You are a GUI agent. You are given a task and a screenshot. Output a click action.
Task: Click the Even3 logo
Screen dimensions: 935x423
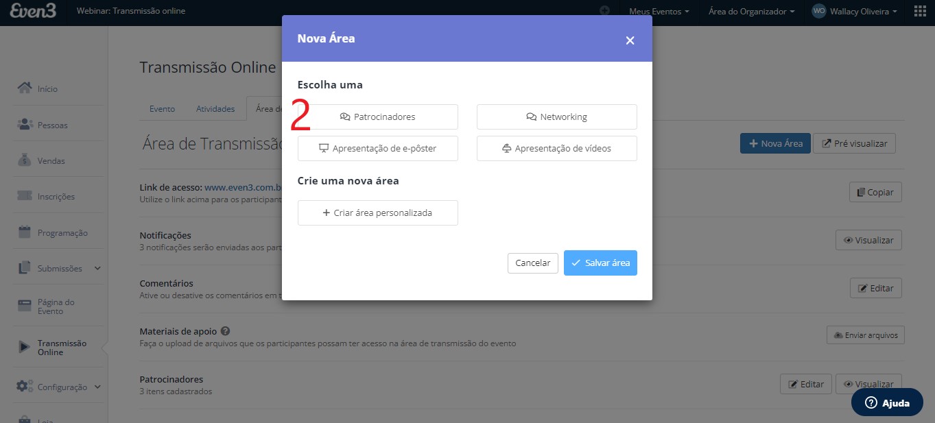(34, 11)
